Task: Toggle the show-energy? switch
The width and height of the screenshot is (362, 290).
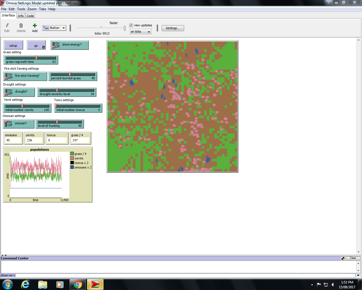Action: coord(70,45)
